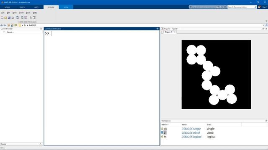Expand the address bar path history dropdown

click(x=263, y=25)
